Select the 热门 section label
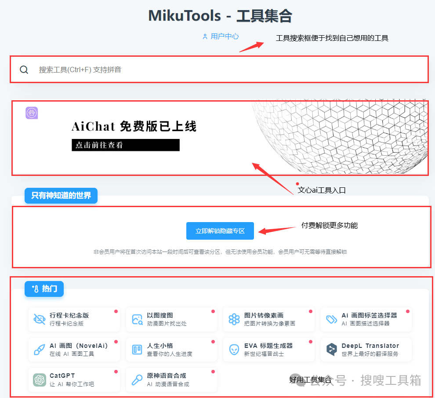This screenshot has height=398, width=435. click(44, 289)
